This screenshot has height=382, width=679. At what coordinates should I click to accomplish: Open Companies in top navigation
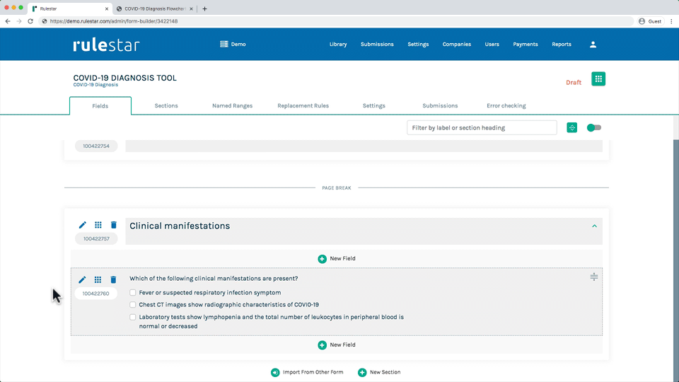click(x=456, y=44)
